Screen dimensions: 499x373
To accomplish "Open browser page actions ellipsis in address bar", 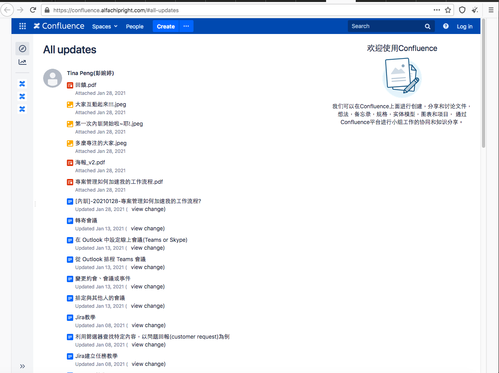I will (x=436, y=10).
